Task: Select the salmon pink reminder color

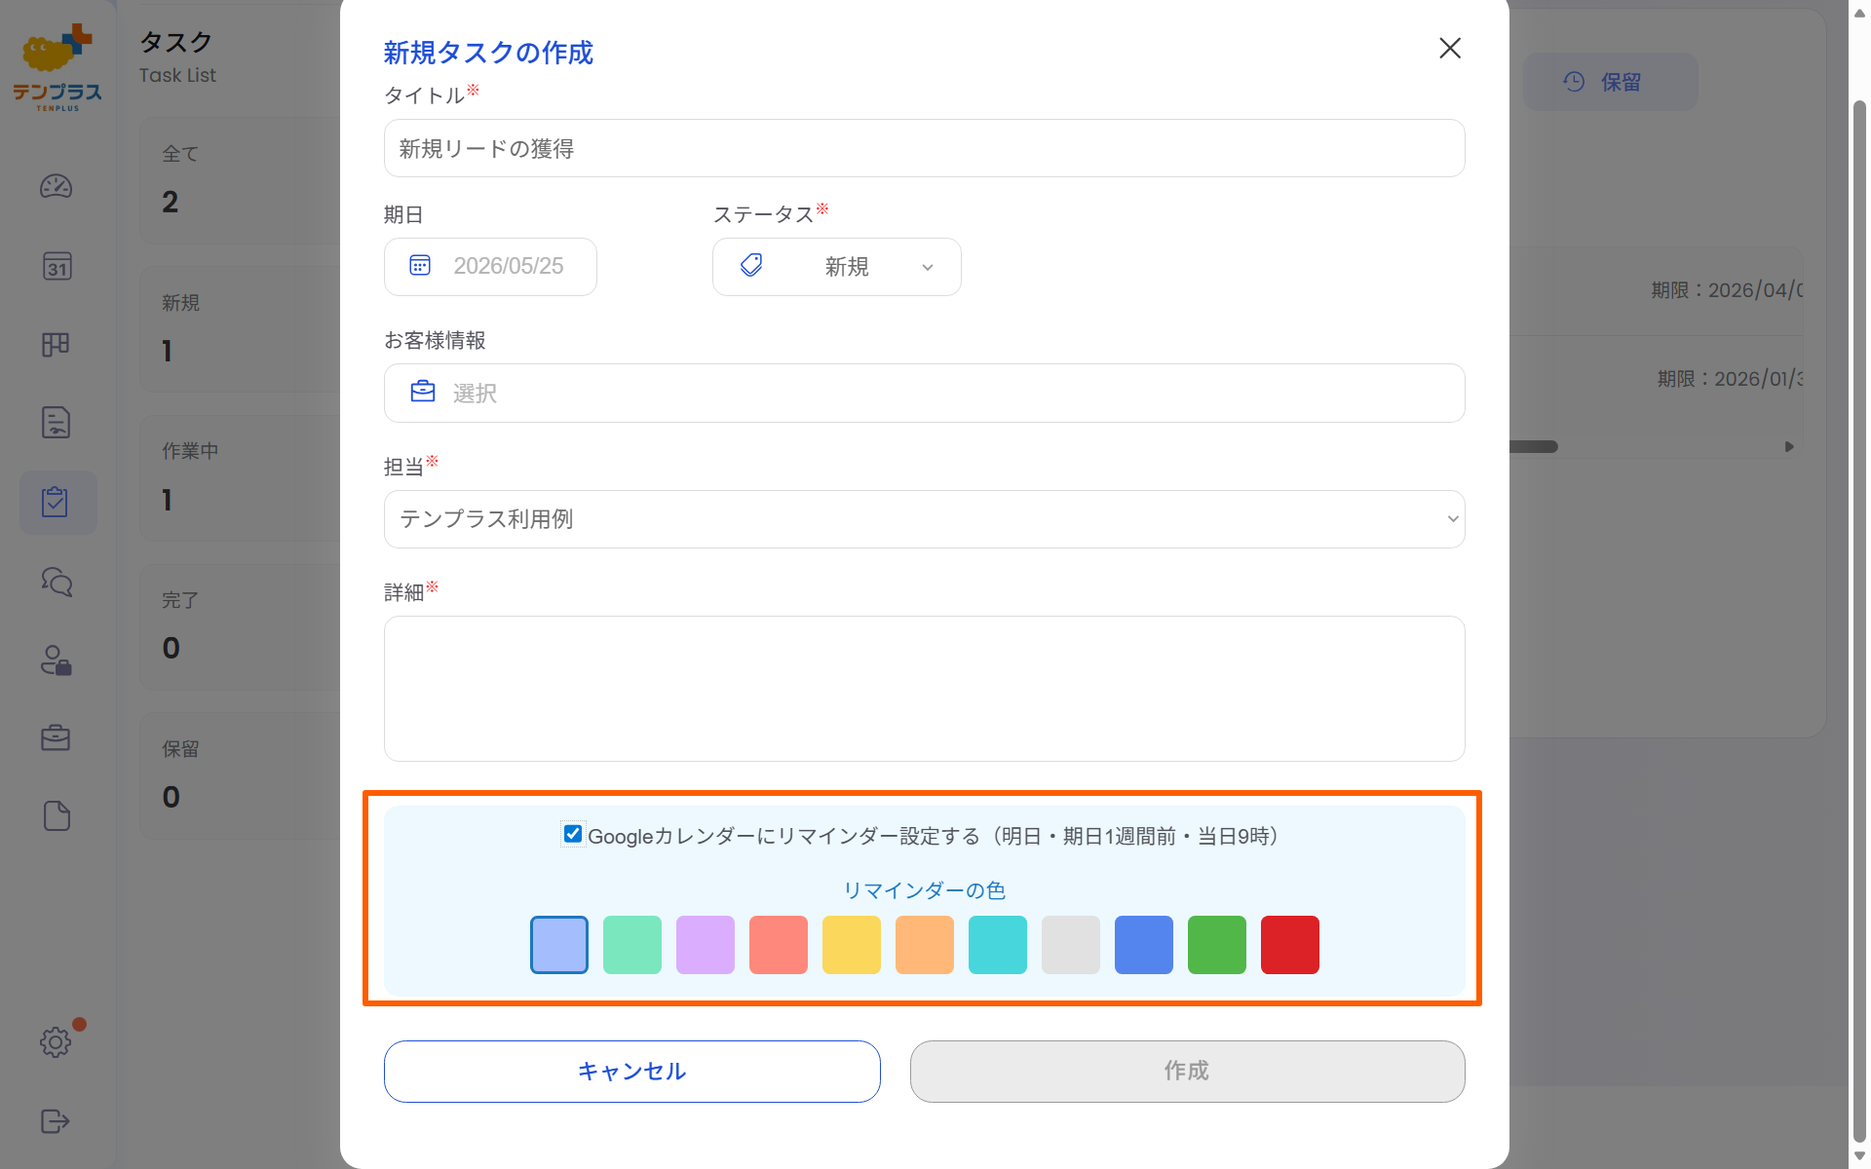Action: click(x=779, y=945)
